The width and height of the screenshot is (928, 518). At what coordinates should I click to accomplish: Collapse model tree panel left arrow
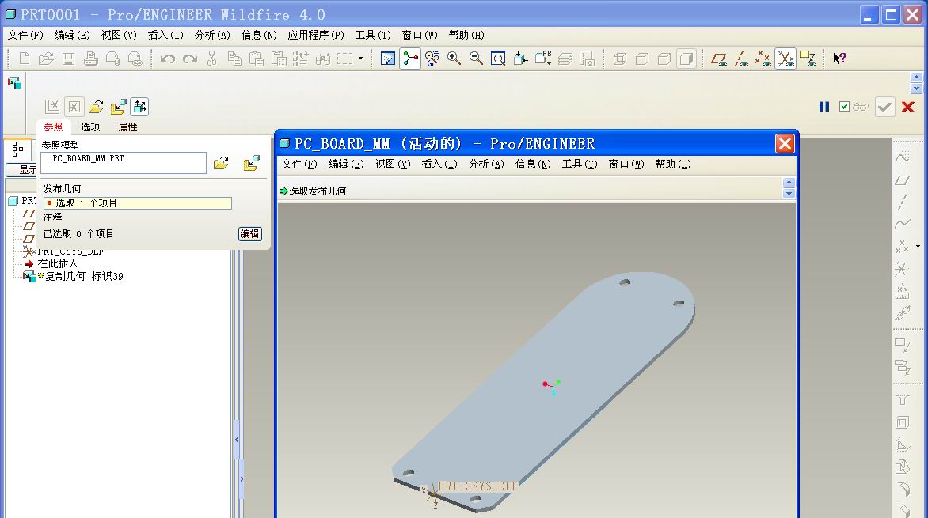tap(237, 440)
